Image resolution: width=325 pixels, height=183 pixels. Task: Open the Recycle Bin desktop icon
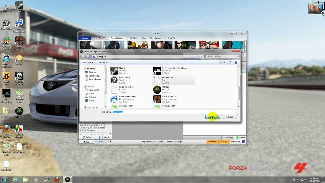(6, 7)
